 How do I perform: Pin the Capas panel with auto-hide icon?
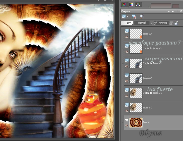(x=169, y=11)
